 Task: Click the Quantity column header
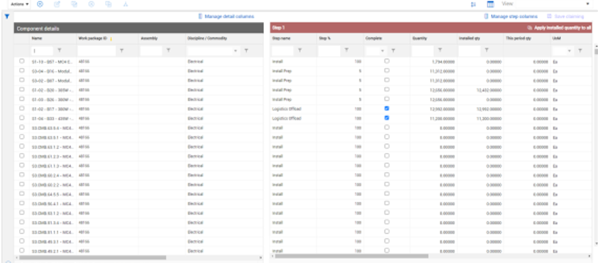(x=419, y=38)
